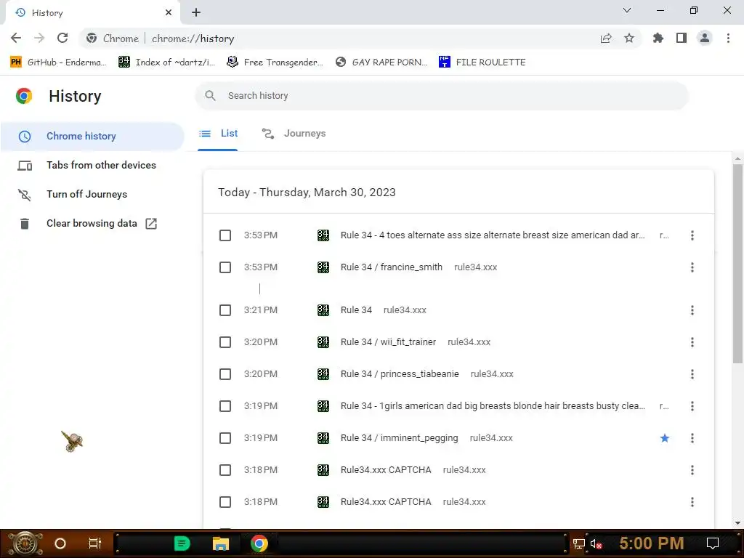The height and width of the screenshot is (558, 744).
Task: Click the favicon of the 3:21 PM Rule 34 entry
Action: (x=323, y=310)
